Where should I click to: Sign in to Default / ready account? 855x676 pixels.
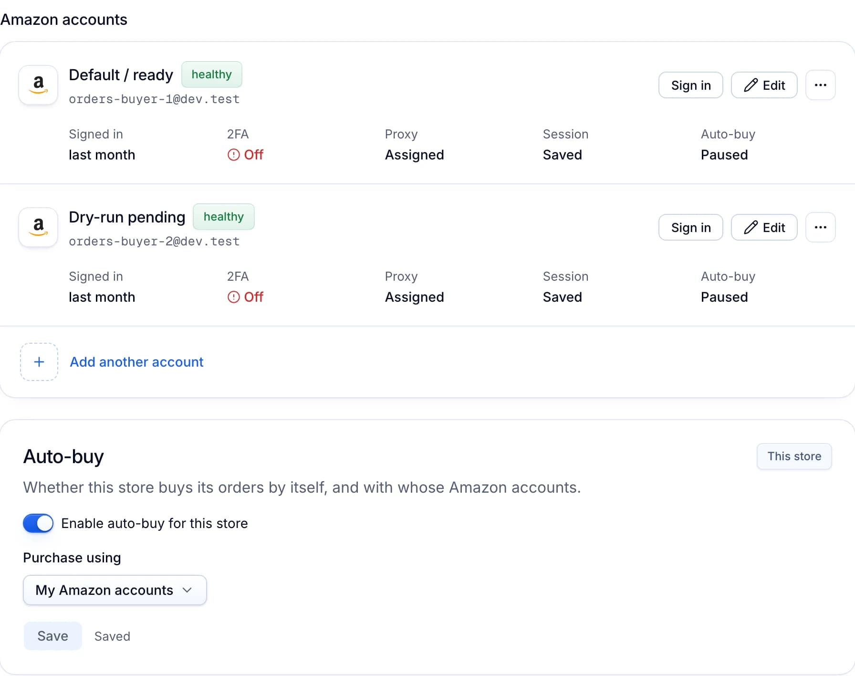click(690, 85)
